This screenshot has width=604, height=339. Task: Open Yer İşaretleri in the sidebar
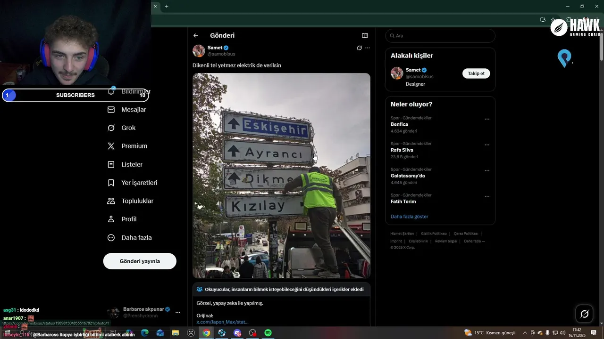pos(133,183)
